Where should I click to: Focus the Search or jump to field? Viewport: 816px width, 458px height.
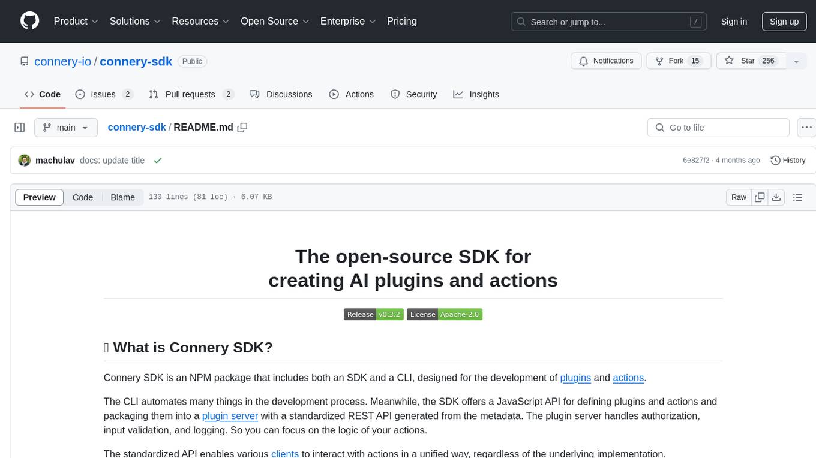coord(609,22)
